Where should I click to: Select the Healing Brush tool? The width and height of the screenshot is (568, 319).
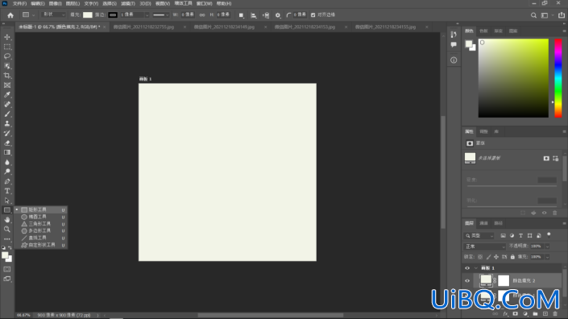(7, 104)
